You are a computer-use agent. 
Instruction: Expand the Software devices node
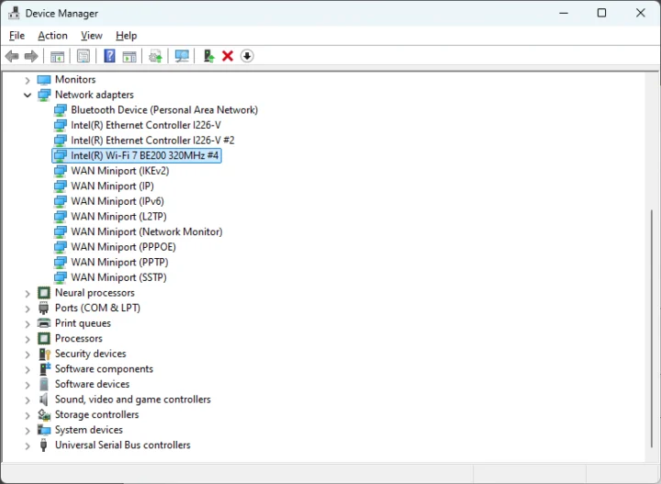point(28,385)
